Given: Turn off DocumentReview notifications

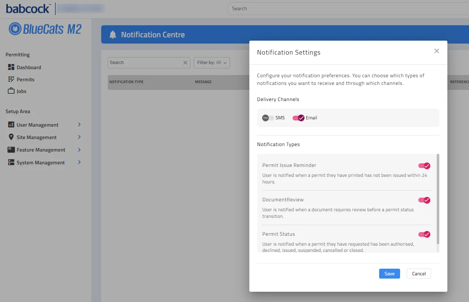Looking at the screenshot, I should pos(424,200).
